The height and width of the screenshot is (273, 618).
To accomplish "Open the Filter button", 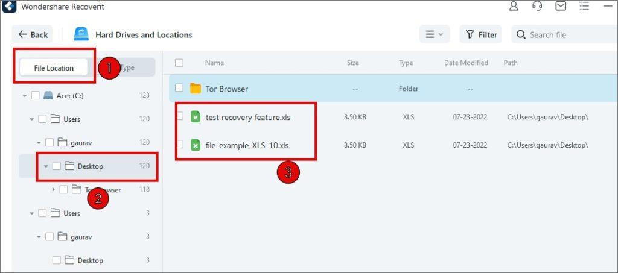I will click(x=481, y=34).
